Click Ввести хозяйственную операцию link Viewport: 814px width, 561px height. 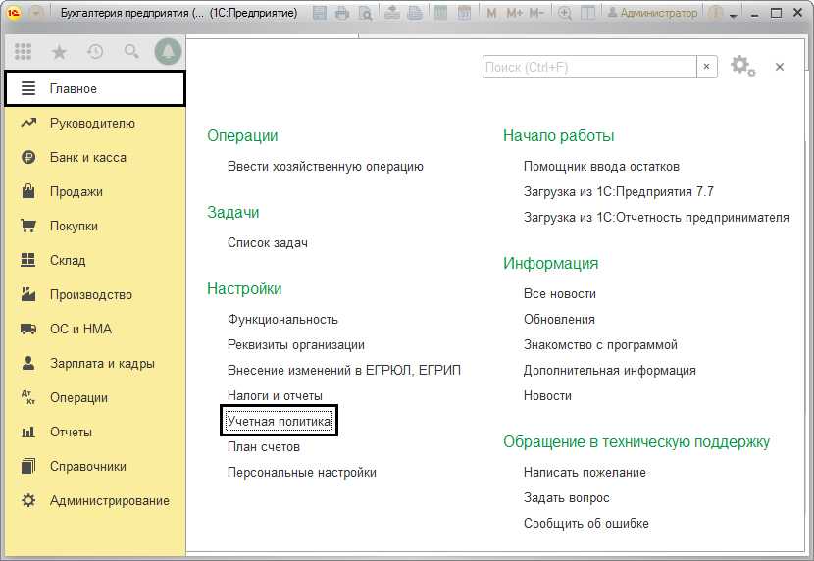[x=325, y=167]
